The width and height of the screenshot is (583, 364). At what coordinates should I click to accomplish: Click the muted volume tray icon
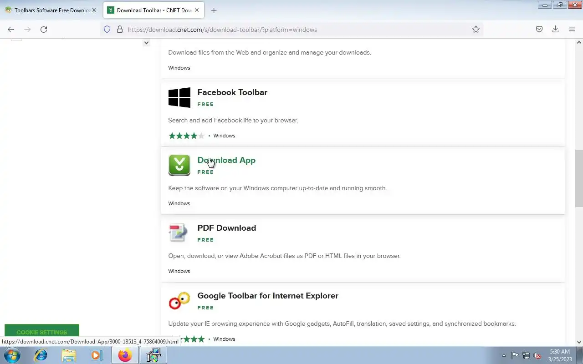coord(537,355)
